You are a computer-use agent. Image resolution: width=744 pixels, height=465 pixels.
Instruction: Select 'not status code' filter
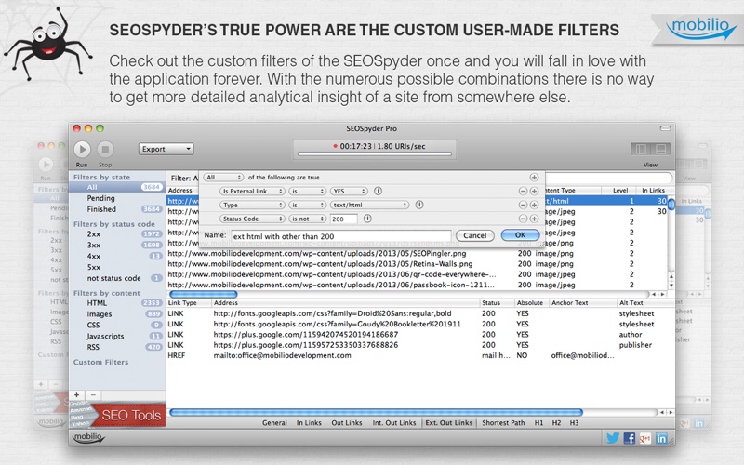tap(117, 278)
